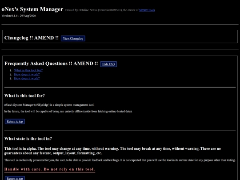Screen dimensions: 240x180
Task: Click the 'oNex's System Manager' title
Action: [32, 9]
